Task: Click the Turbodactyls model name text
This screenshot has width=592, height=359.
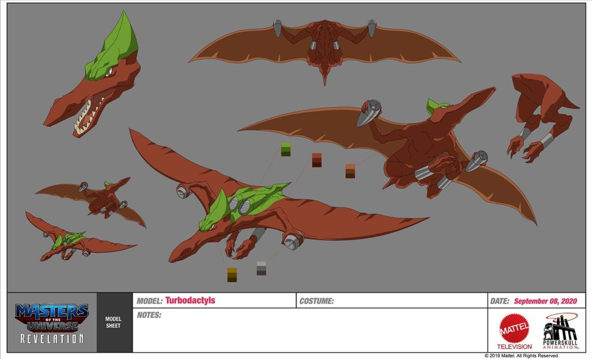Action: 190,301
